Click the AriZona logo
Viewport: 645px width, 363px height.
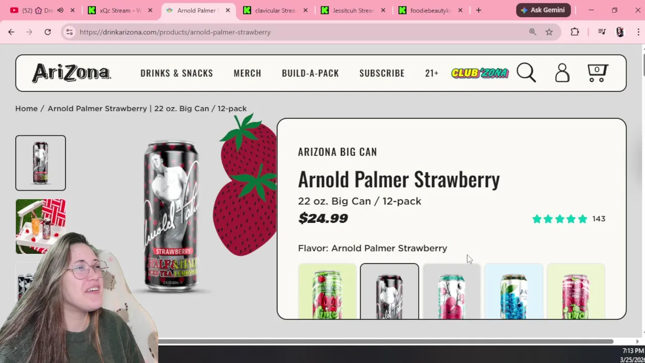(x=72, y=73)
